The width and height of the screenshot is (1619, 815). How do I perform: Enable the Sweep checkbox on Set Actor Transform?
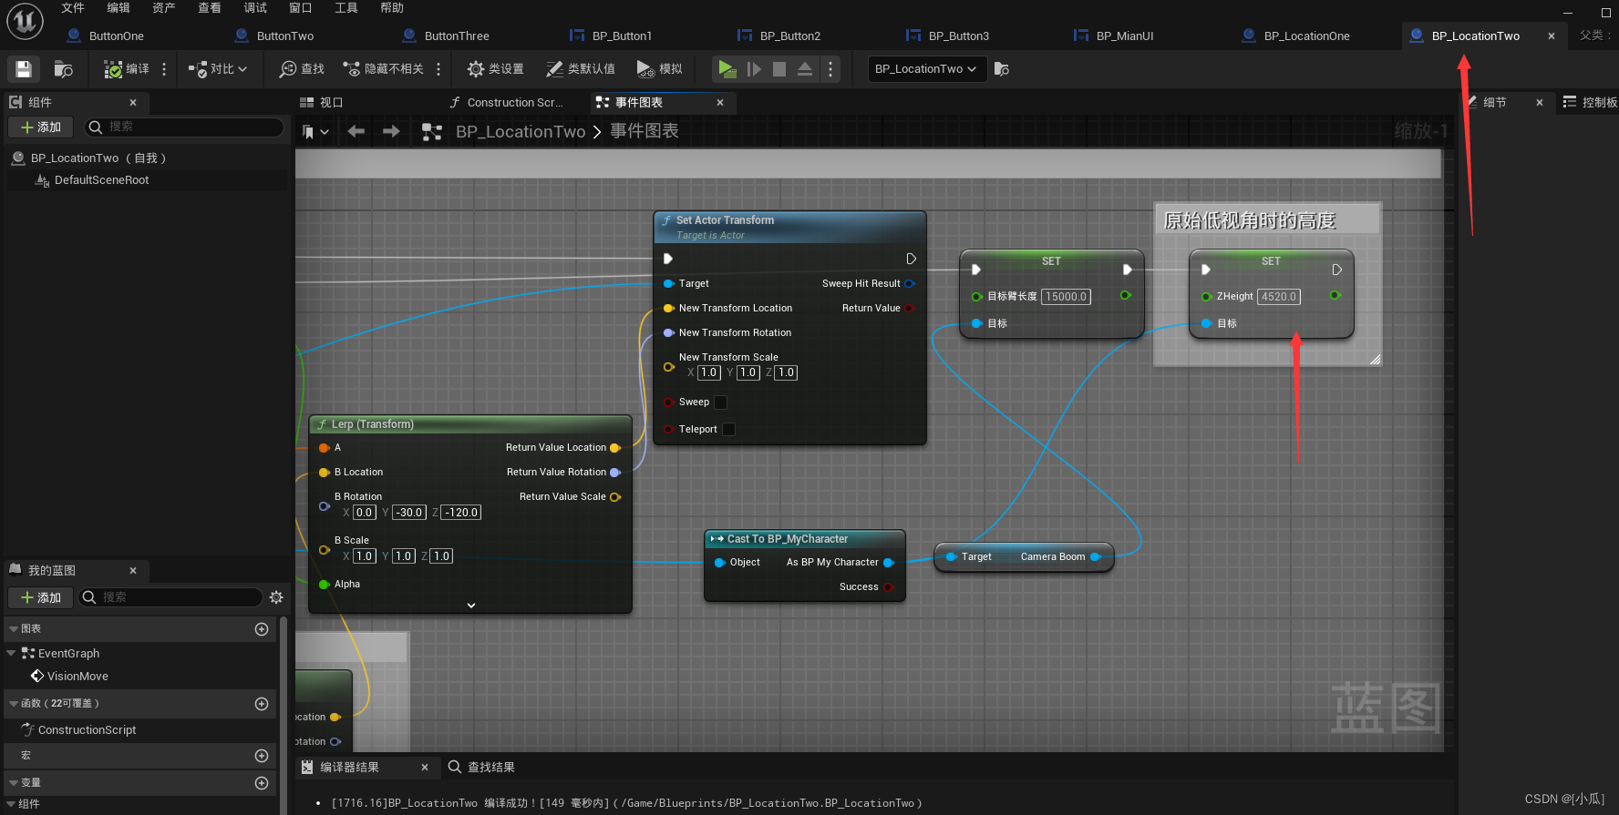(x=720, y=402)
